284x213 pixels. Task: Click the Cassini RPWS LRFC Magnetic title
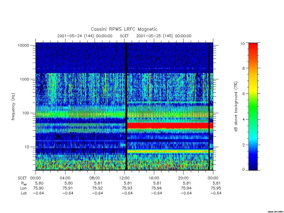tap(124, 29)
